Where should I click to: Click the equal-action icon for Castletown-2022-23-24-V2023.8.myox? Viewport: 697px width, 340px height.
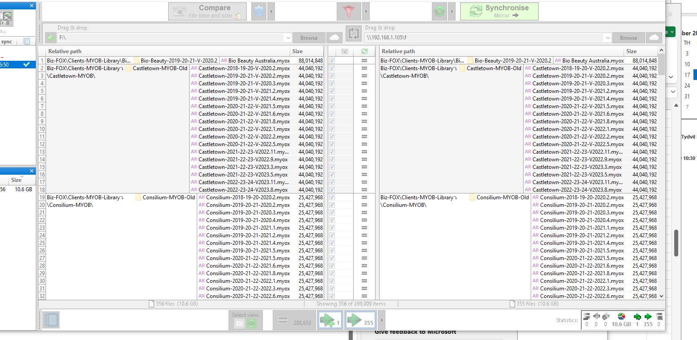(364, 190)
